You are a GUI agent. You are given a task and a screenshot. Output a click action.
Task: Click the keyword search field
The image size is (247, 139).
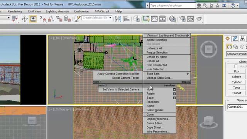[173, 5]
